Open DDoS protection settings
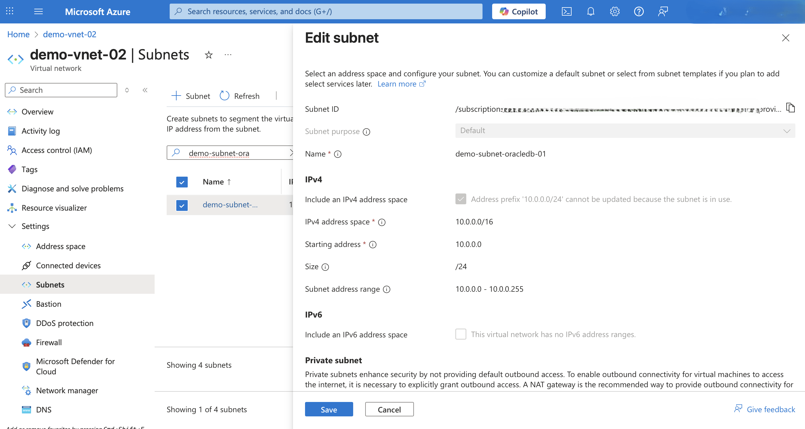Viewport: 805px width, 429px height. click(x=65, y=323)
